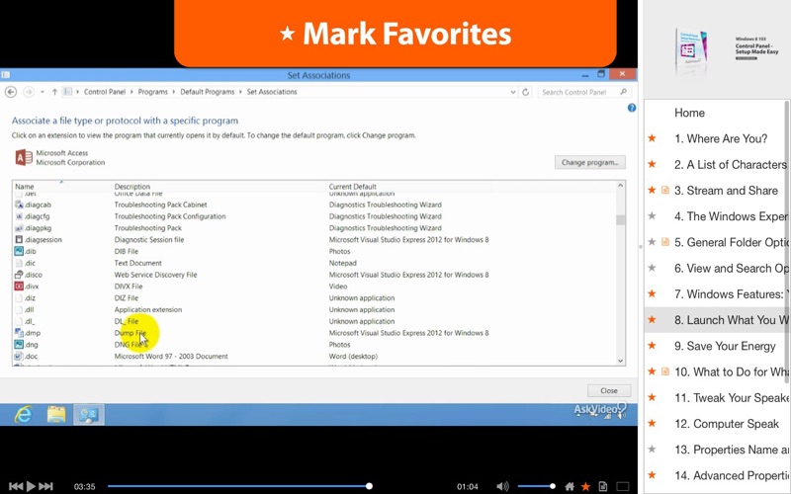Click the Search Control Panel field

(x=583, y=92)
